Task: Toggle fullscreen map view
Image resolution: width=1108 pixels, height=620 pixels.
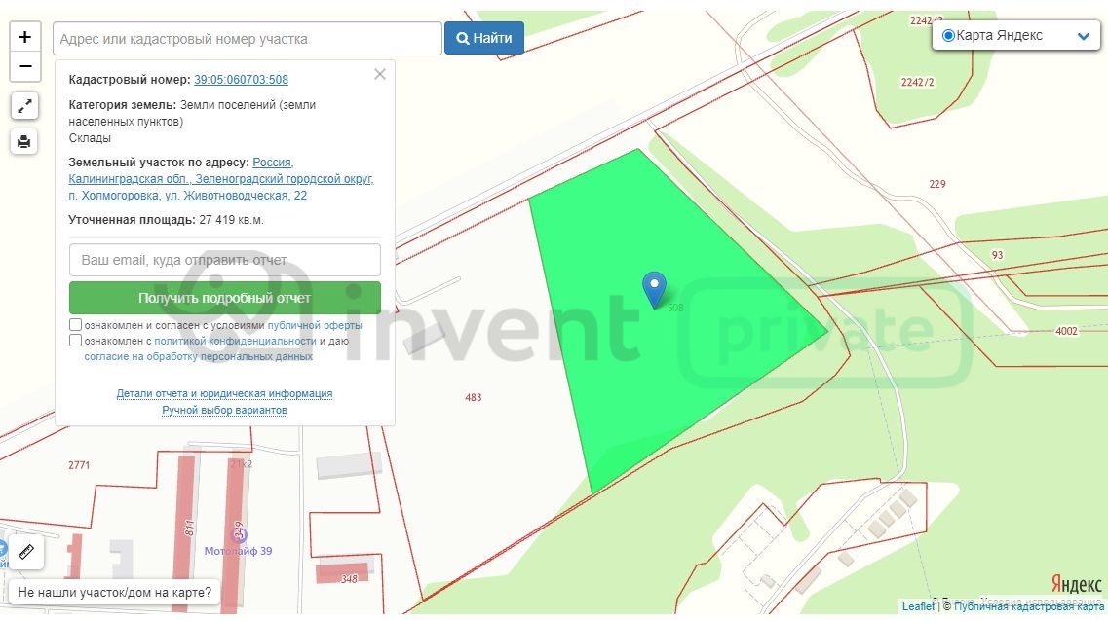Action: pos(25,106)
